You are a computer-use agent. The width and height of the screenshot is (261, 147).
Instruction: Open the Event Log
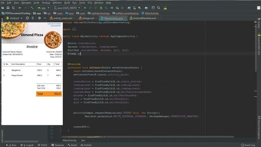(x=248, y=145)
